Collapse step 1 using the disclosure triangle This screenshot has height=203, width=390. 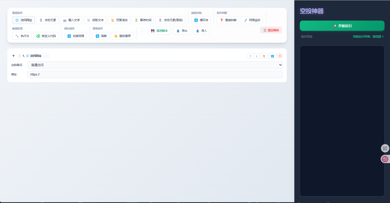pos(13,56)
